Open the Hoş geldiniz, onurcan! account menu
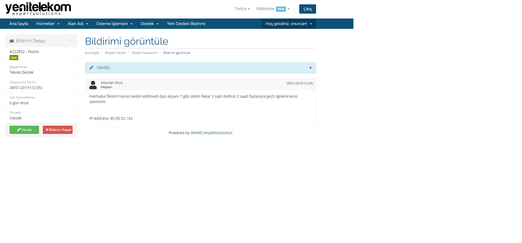The width and height of the screenshot is (522, 243). click(x=289, y=24)
